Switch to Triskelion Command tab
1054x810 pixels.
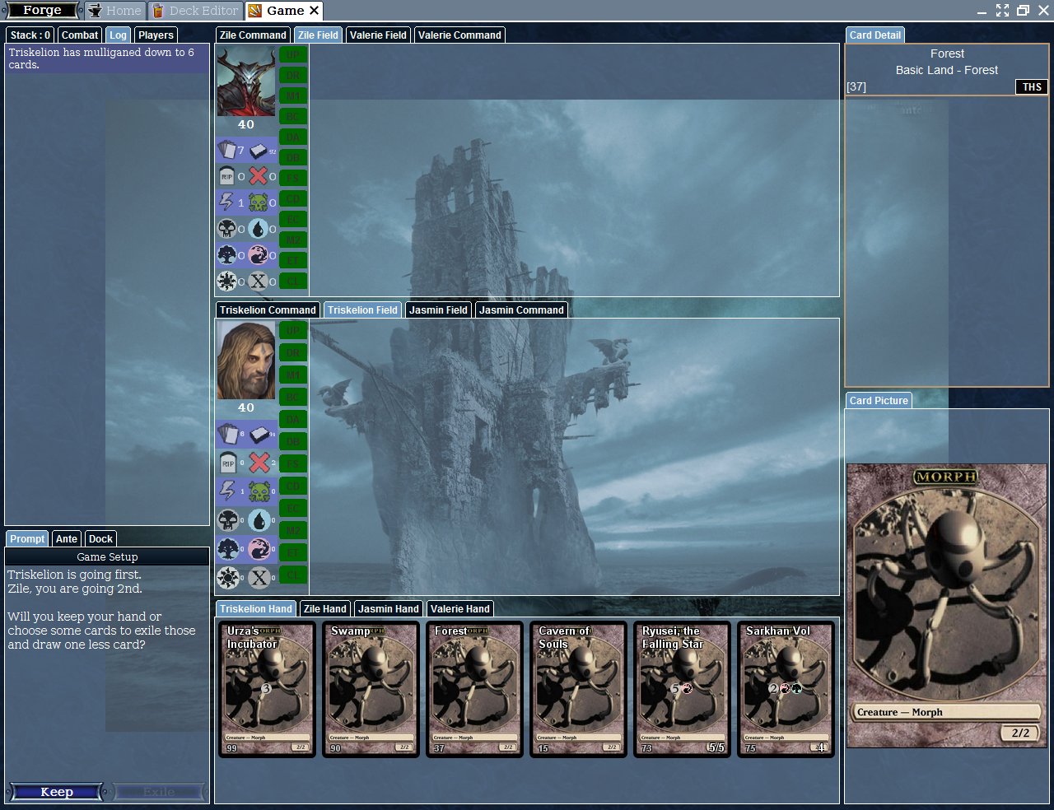click(268, 310)
